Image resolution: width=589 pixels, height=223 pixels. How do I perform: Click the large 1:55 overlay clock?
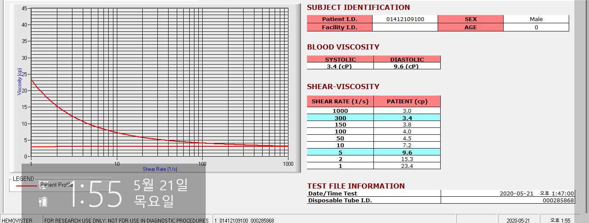(95, 194)
